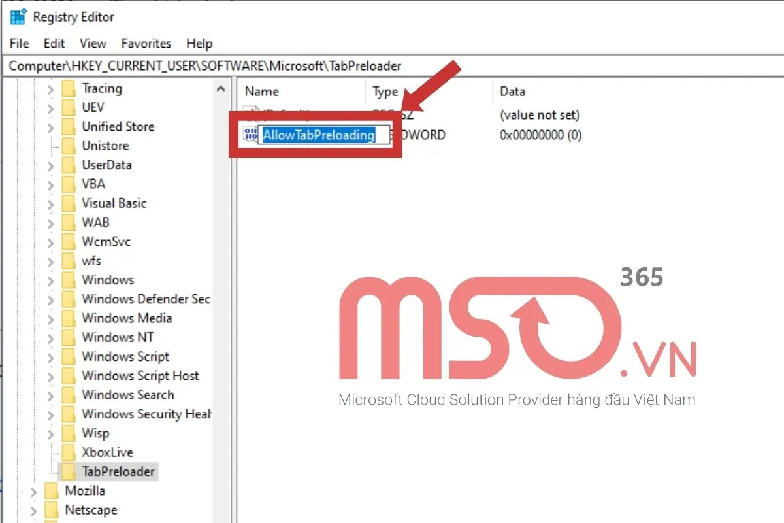This screenshot has height=523, width=784.
Task: Open the Edit menu
Action: tap(54, 43)
